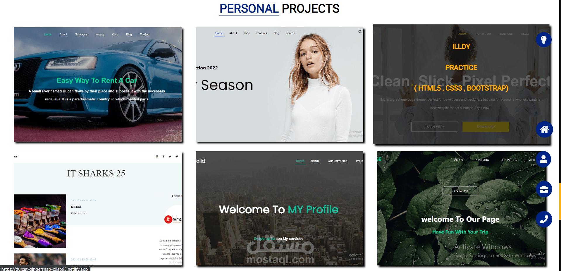Select the Shop menu item in fashion site
Image resolution: width=561 pixels, height=271 pixels.
247,33
